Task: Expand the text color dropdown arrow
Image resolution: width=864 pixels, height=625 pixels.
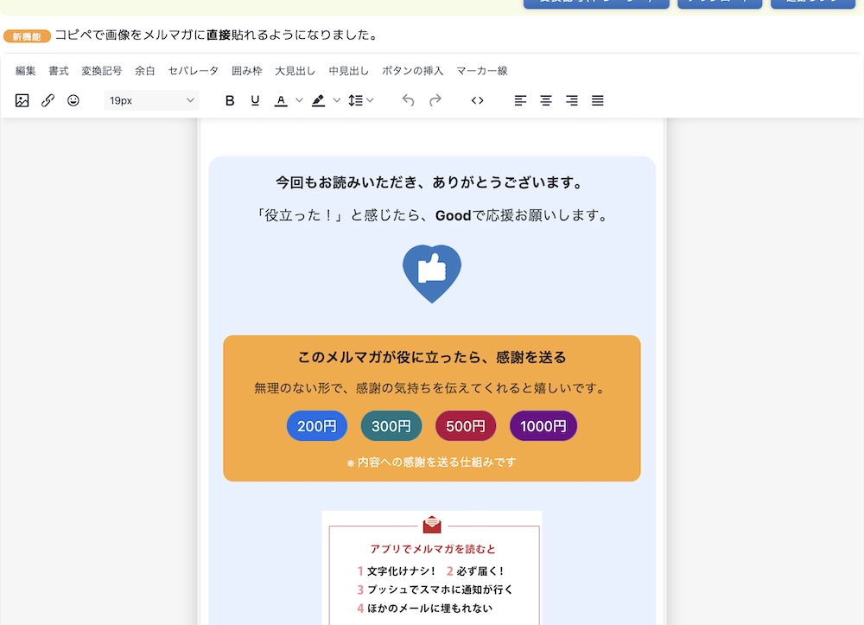Action: pos(299,100)
